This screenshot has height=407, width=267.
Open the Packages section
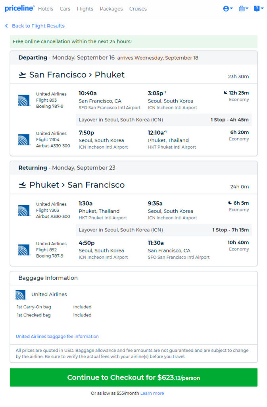click(111, 9)
